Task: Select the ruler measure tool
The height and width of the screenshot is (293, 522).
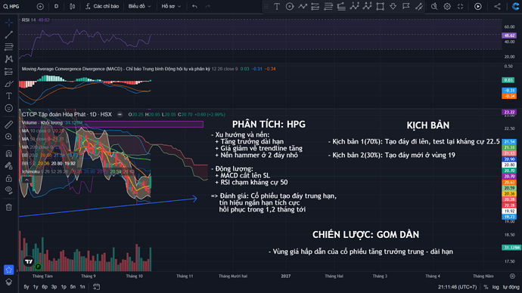Action: tap(9, 125)
